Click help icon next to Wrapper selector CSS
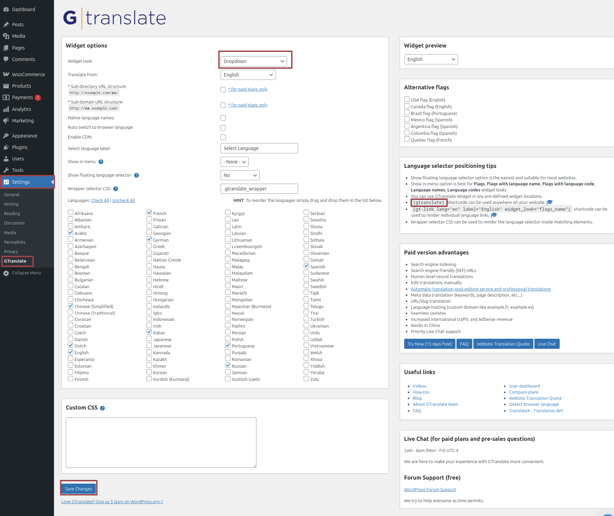The height and width of the screenshot is (516, 614). (116, 189)
